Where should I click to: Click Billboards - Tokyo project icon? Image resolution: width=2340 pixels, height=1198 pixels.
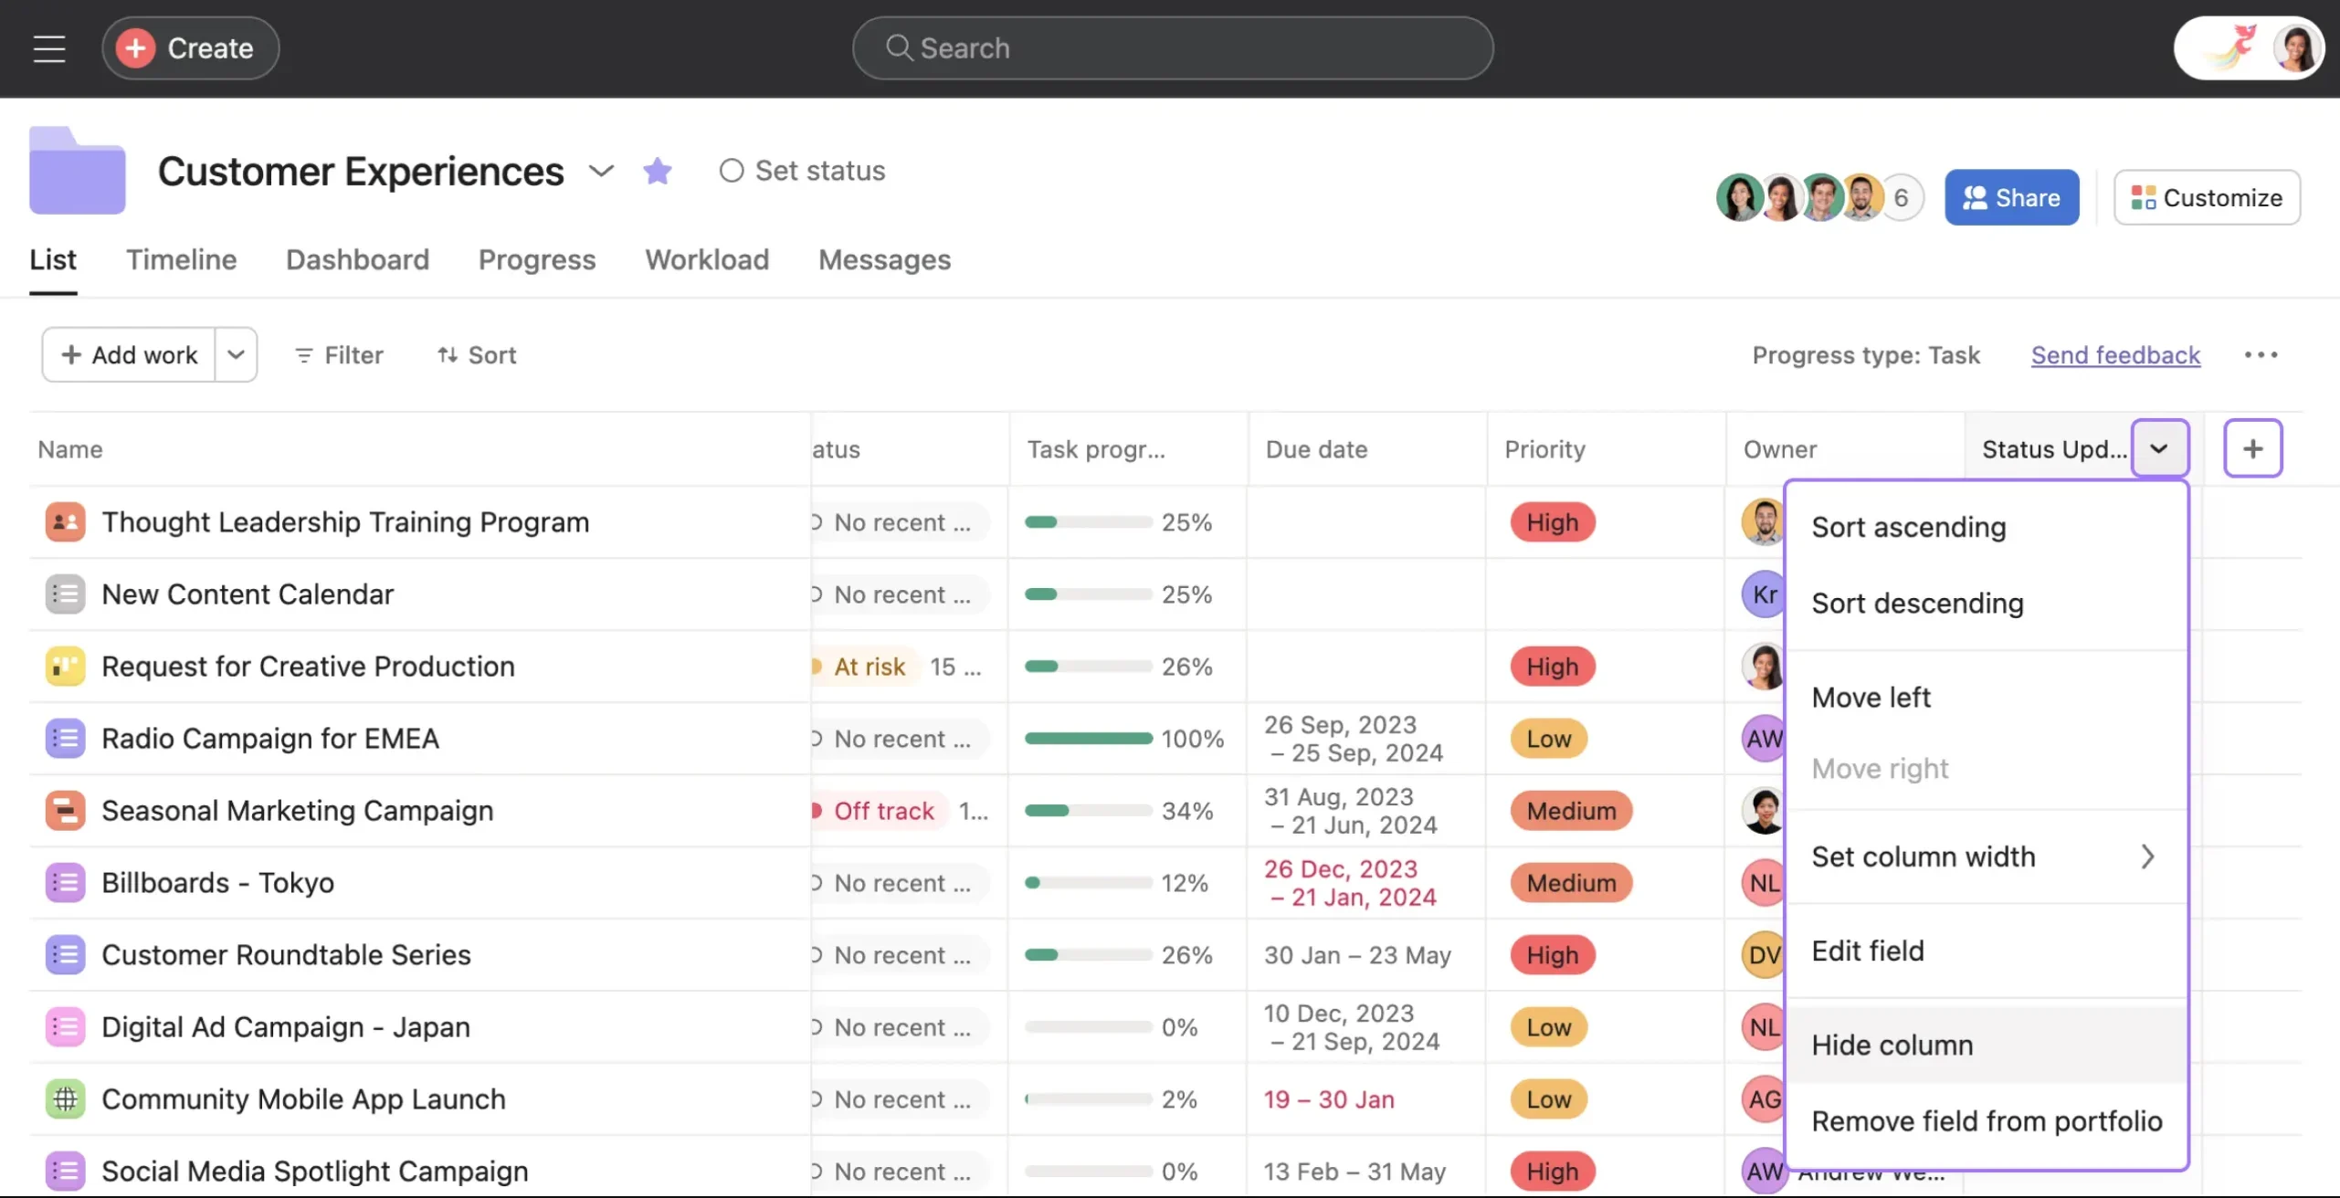tap(66, 883)
